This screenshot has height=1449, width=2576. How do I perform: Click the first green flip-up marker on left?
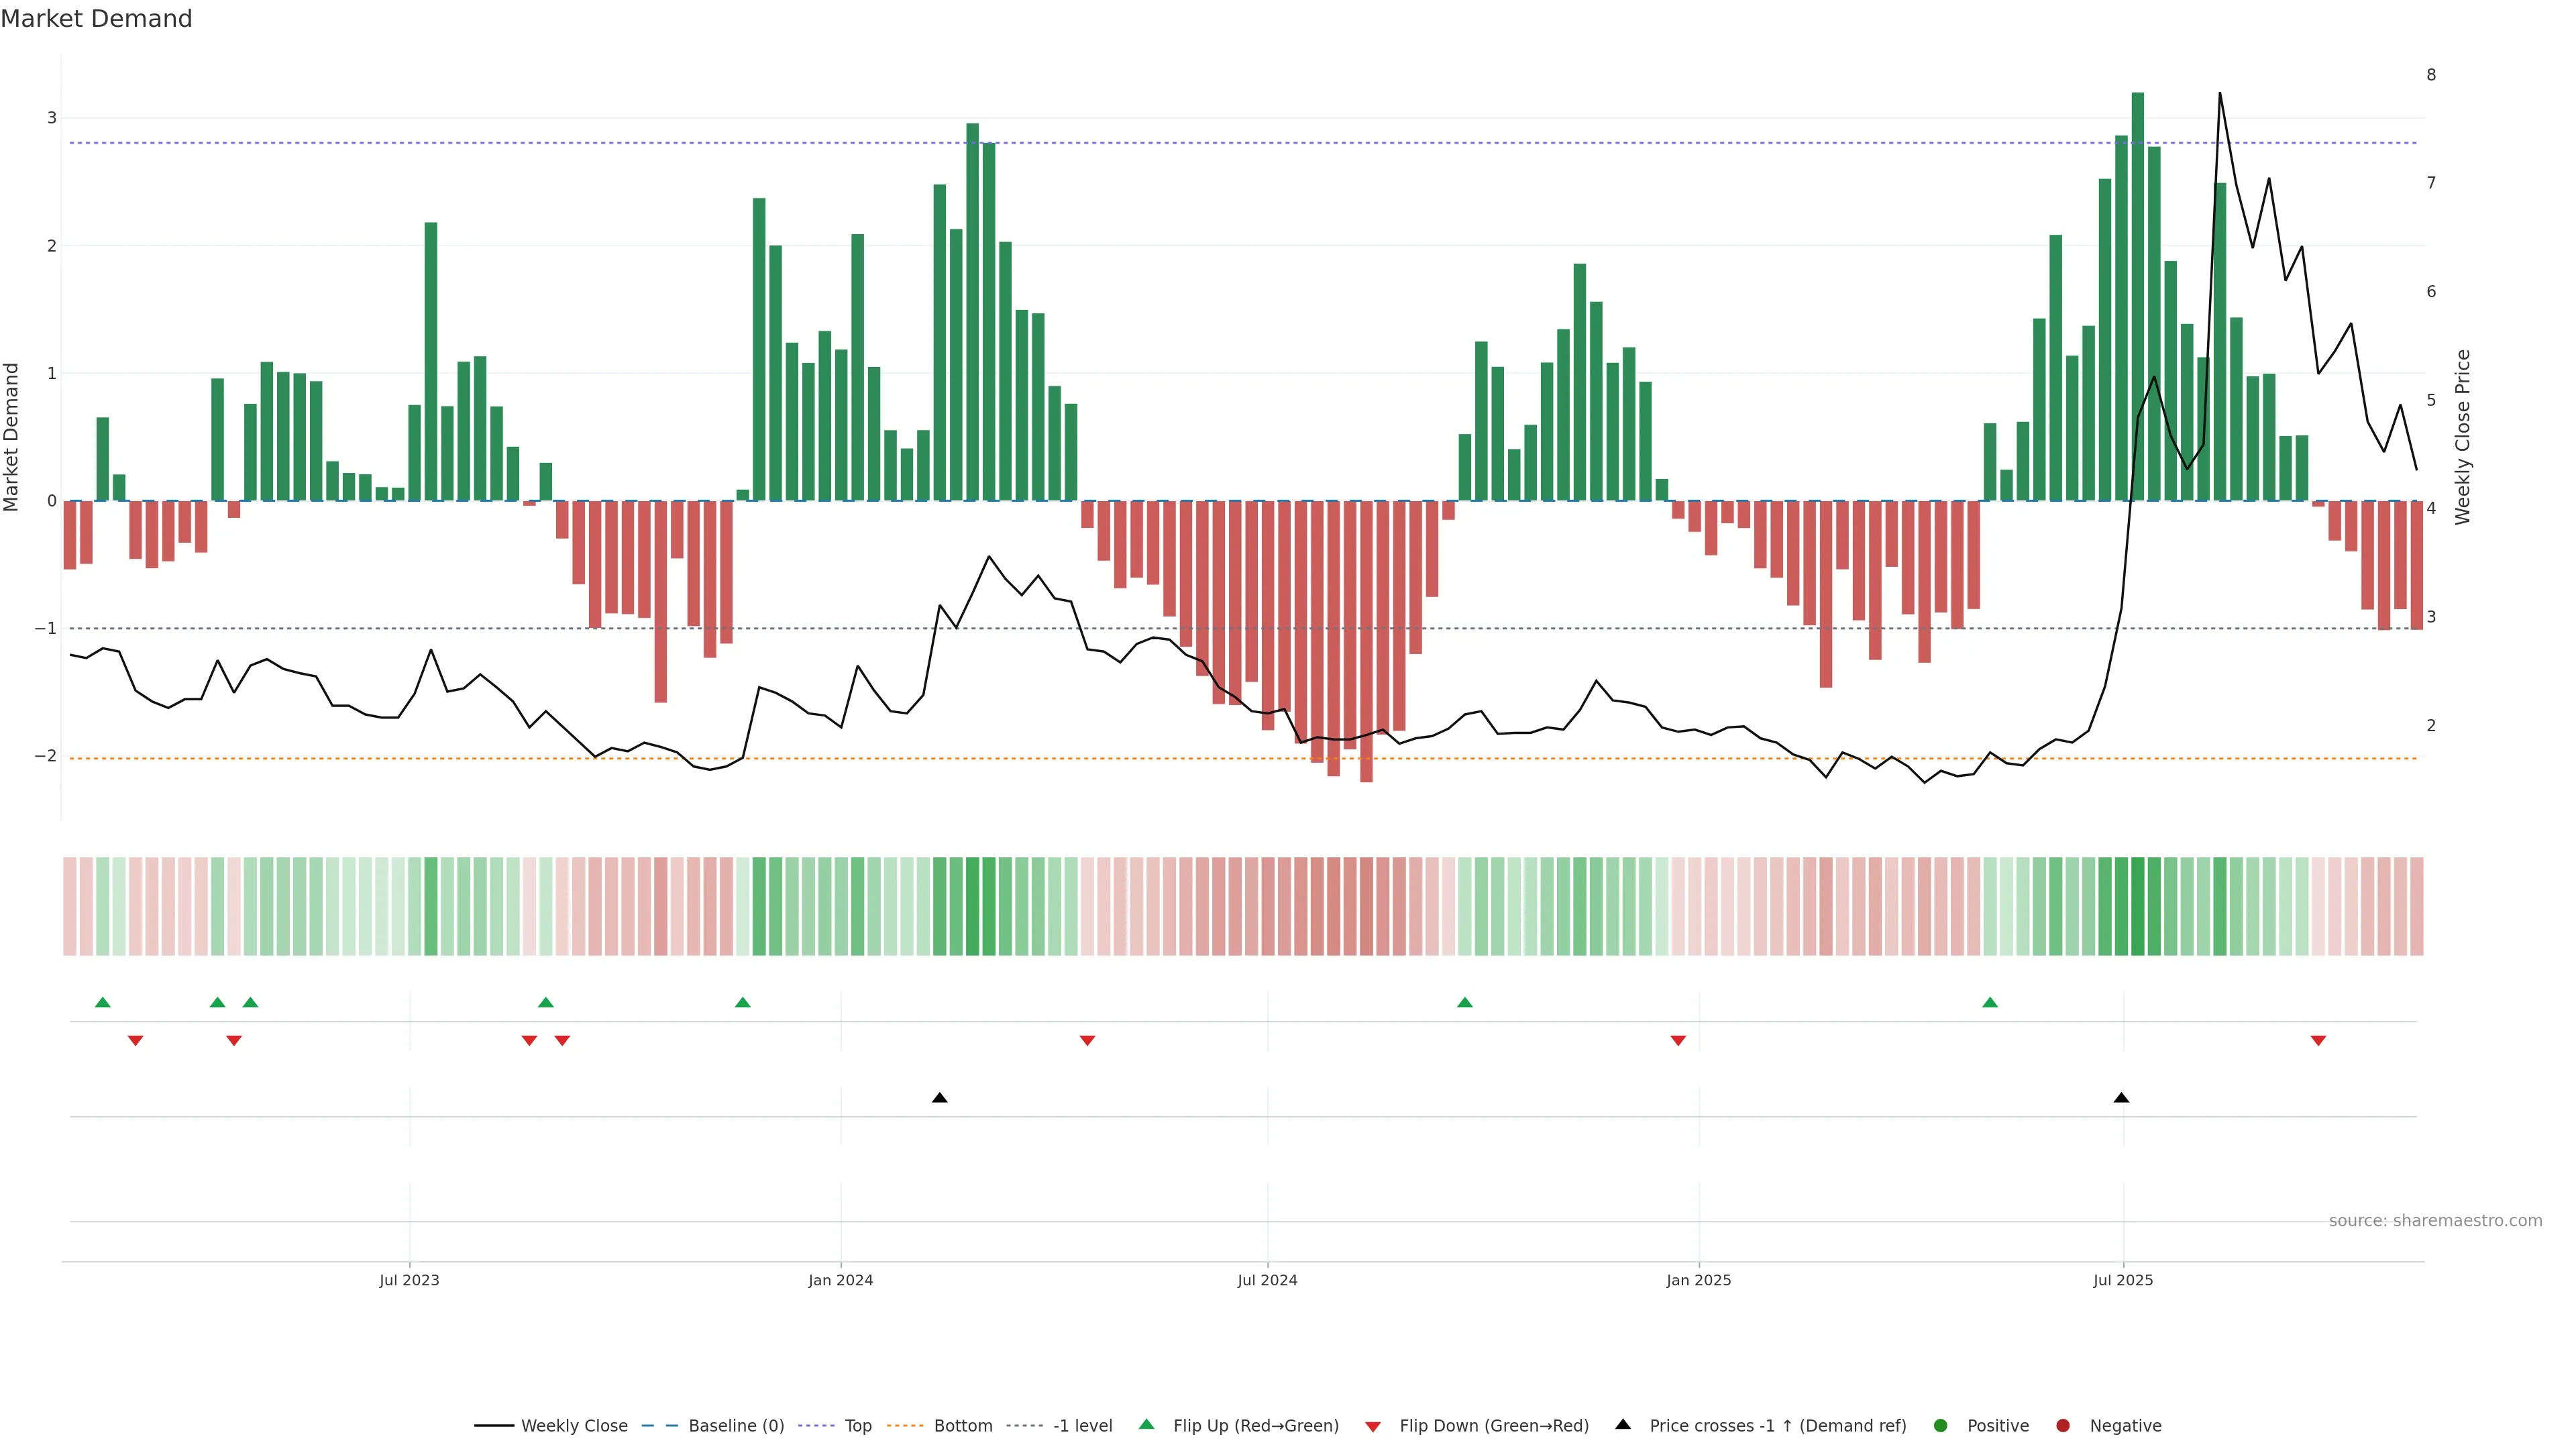[102, 1002]
